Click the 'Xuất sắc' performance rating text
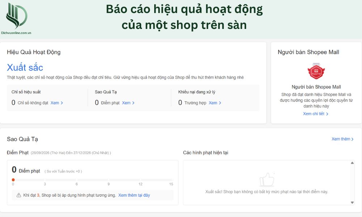The height and width of the screenshot is (217, 362). click(25, 68)
